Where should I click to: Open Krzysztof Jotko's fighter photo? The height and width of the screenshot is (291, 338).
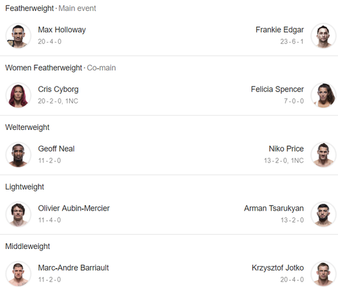point(324,274)
